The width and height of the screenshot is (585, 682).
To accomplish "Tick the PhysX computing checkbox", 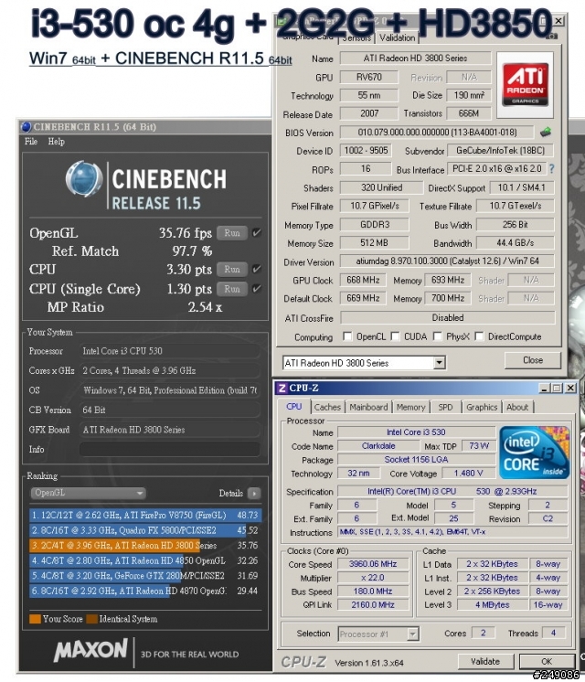I will pos(437,336).
